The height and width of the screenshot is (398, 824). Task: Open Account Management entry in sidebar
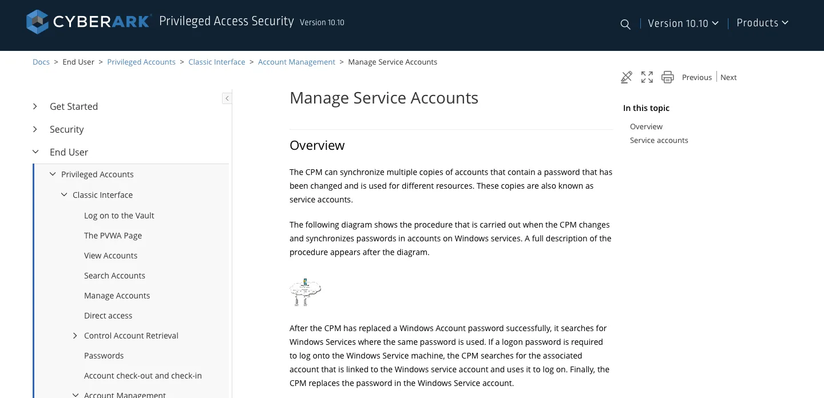pyautogui.click(x=125, y=395)
